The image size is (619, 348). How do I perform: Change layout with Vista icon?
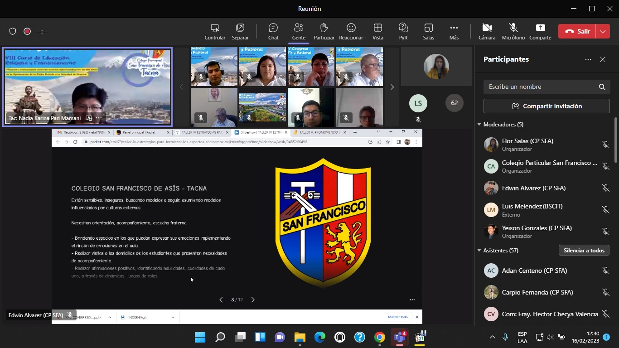click(x=377, y=31)
